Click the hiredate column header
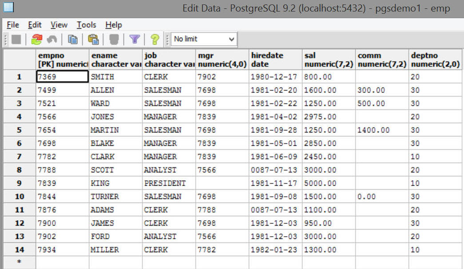The width and height of the screenshot is (464, 269). 275,60
